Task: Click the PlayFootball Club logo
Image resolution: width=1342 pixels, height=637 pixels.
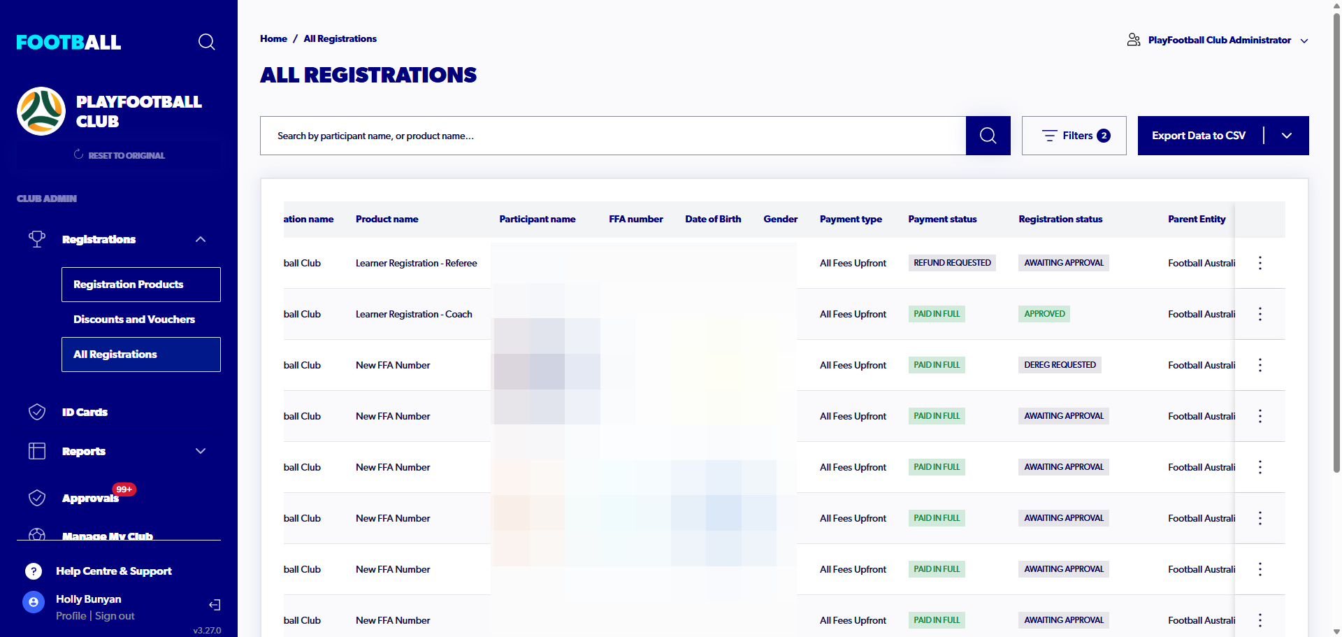Action: (41, 111)
